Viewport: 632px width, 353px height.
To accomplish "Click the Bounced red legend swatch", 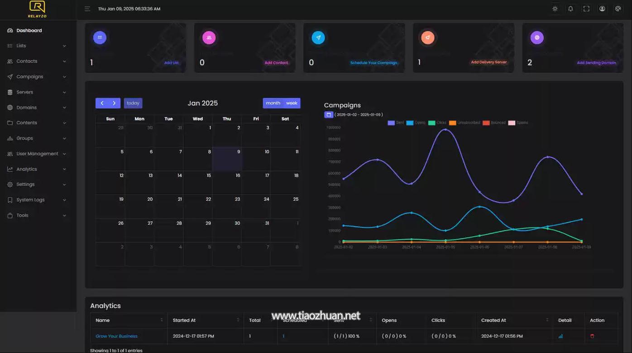I will [486, 123].
